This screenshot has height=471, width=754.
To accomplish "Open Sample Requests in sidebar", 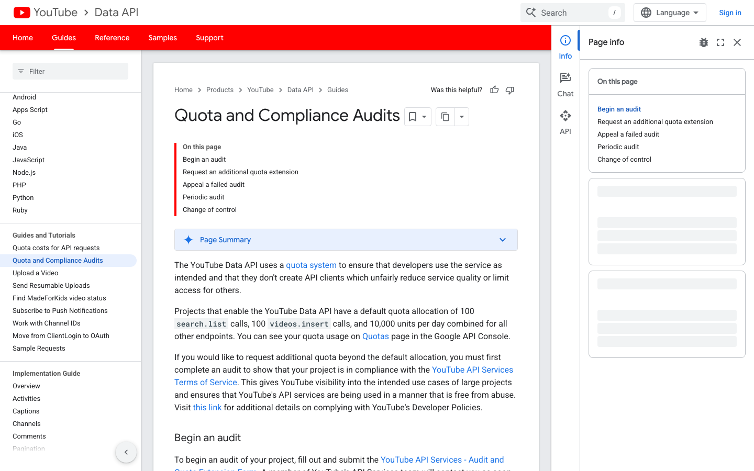I will (x=39, y=349).
